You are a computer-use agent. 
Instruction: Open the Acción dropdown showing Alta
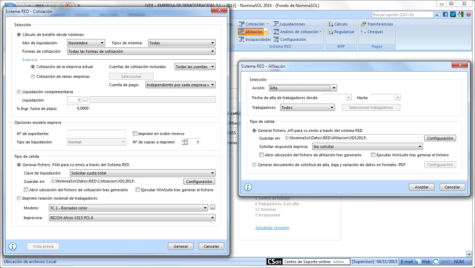pyautogui.click(x=303, y=88)
